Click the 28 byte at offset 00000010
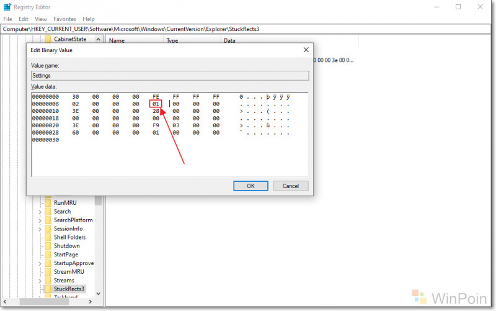Image resolution: width=496 pixels, height=311 pixels. (156, 111)
